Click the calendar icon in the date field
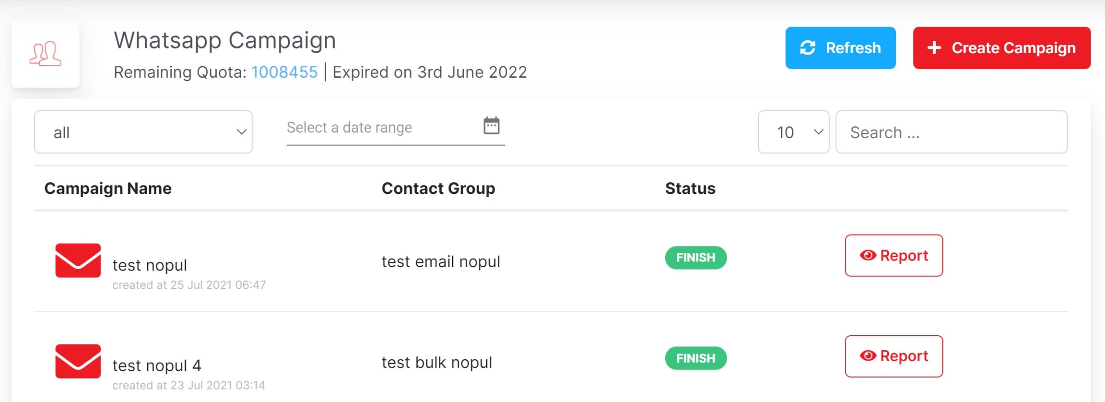Viewport: 1105px width, 402px height. point(491,126)
